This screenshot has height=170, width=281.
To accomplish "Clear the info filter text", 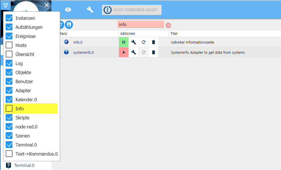I will [x=168, y=25].
